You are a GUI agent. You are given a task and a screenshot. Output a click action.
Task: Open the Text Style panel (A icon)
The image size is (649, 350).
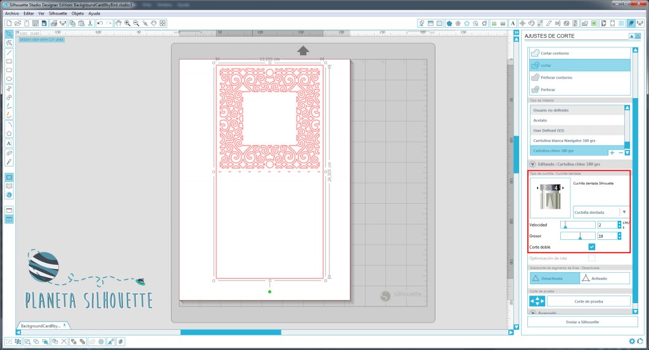click(512, 23)
